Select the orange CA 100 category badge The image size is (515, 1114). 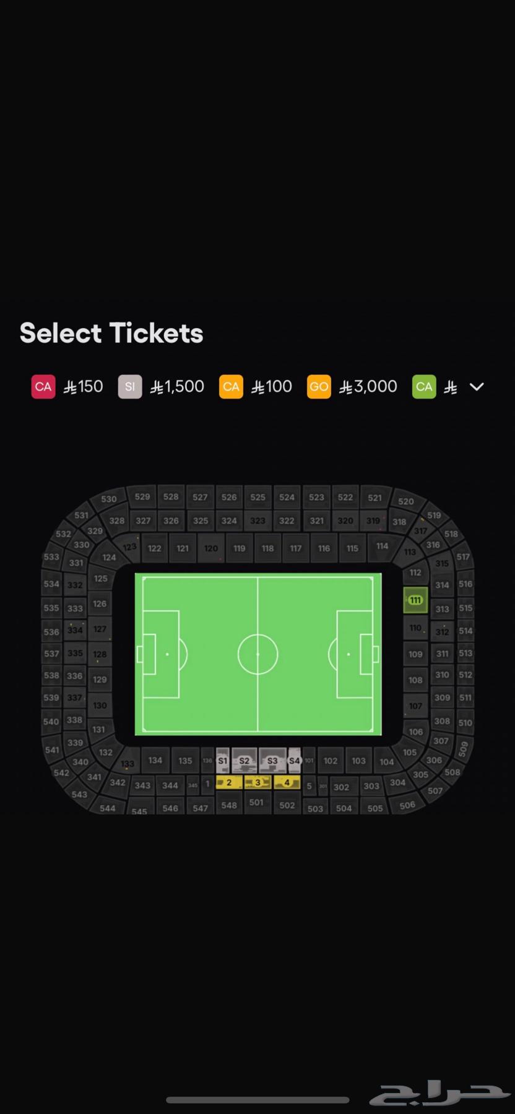(231, 387)
